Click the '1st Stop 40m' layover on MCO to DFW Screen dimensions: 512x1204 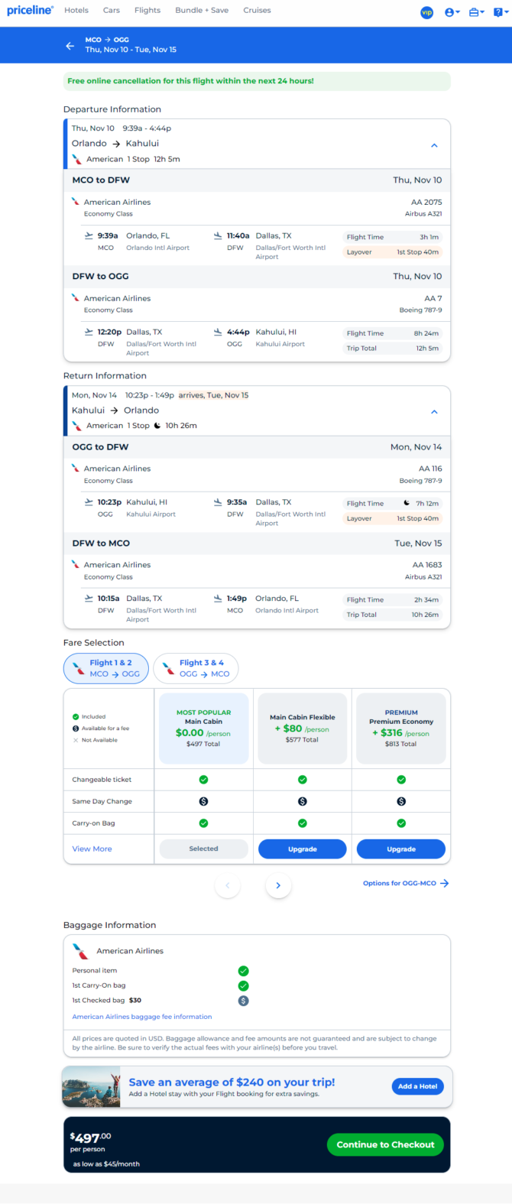[x=417, y=252]
